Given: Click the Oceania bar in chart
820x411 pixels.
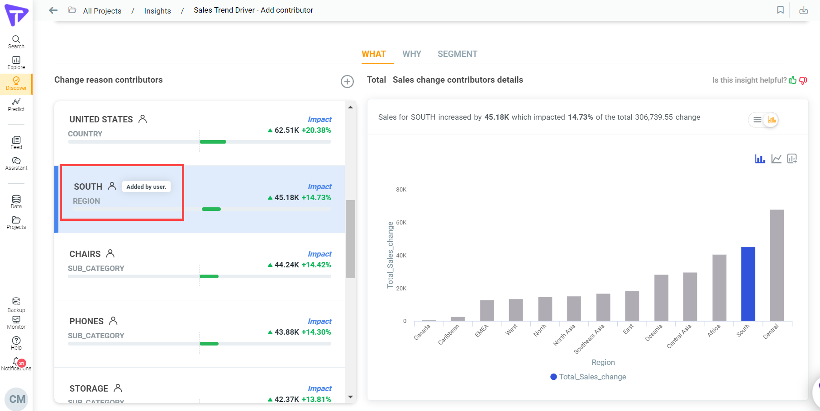Looking at the screenshot, I should [x=661, y=298].
